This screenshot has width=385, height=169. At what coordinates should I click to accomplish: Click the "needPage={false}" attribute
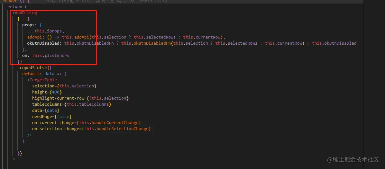52,117
